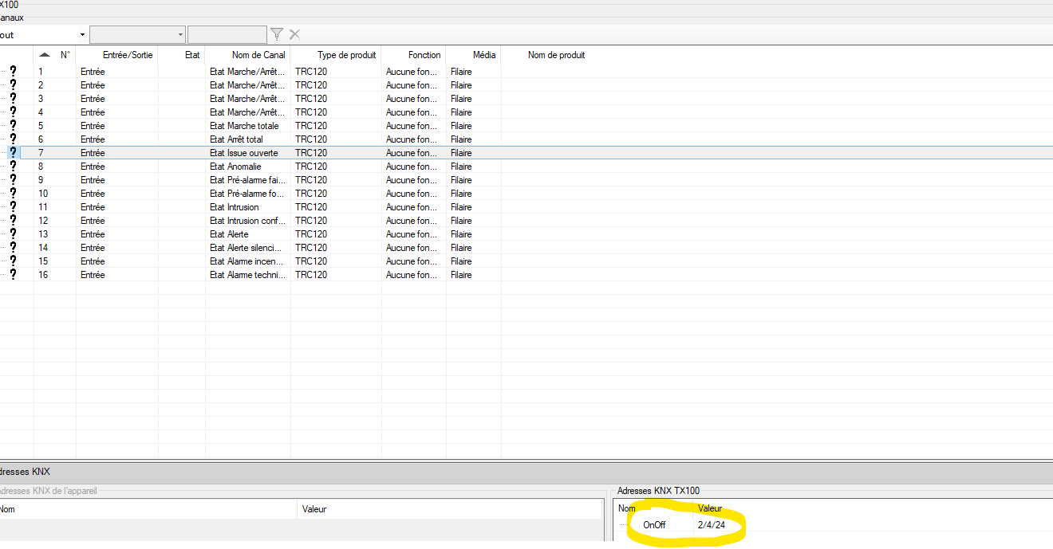This screenshot has height=549, width=1053.
Task: Select the 'Etat Anomalie' channel row
Action: click(x=235, y=167)
